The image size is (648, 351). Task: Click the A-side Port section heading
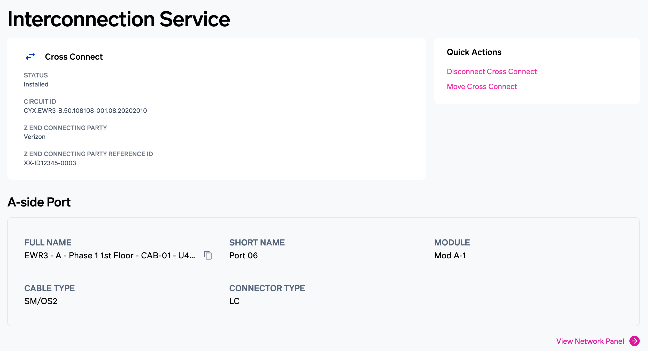click(39, 202)
